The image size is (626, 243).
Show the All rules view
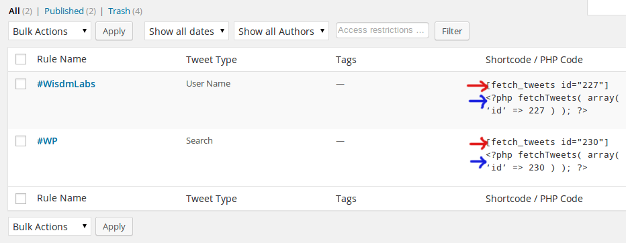tap(14, 11)
